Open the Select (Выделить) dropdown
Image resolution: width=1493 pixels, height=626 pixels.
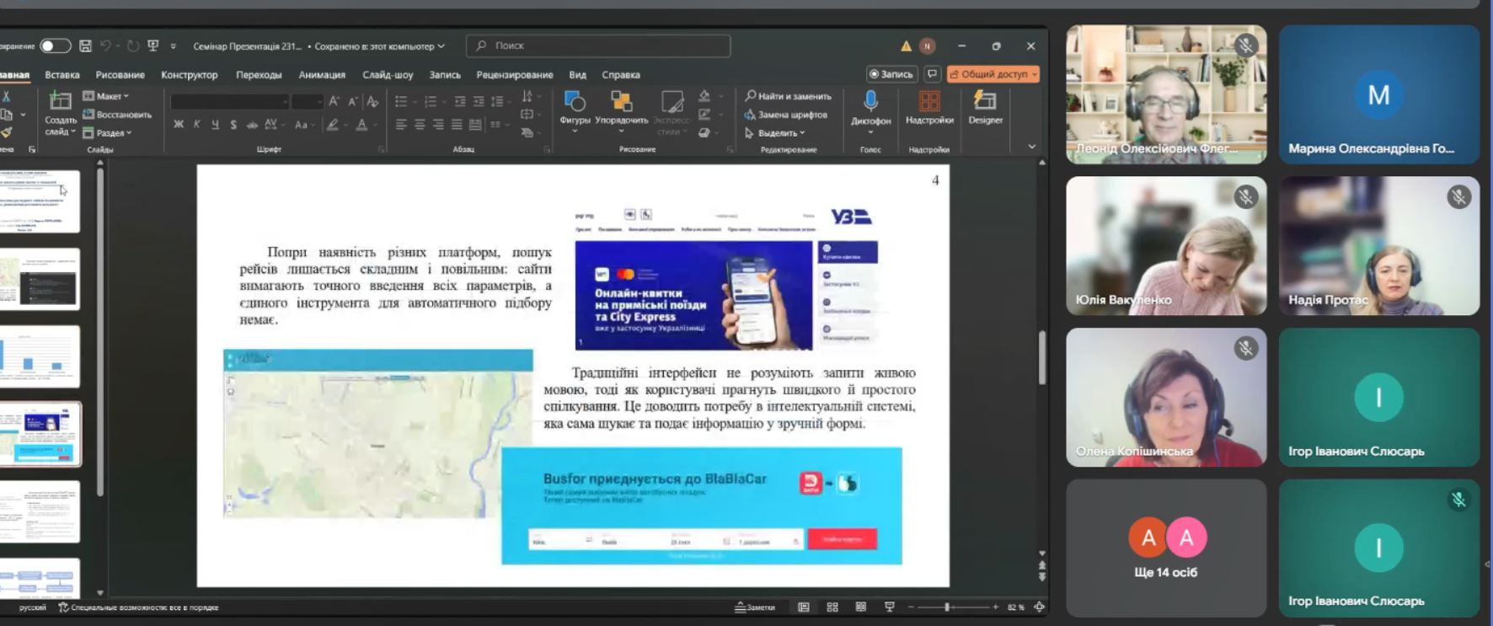tap(775, 133)
